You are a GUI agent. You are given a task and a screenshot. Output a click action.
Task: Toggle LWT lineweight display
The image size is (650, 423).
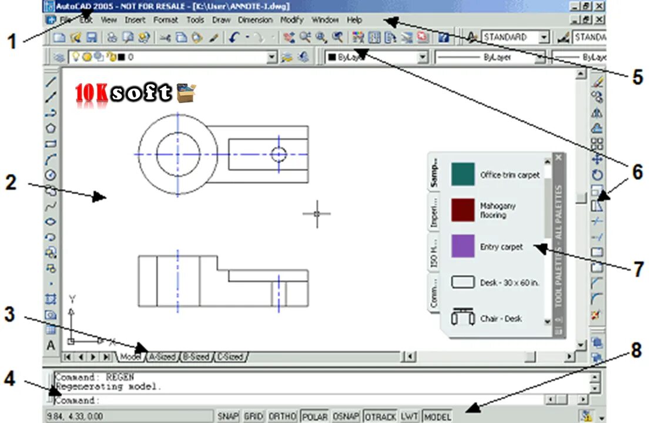410,417
